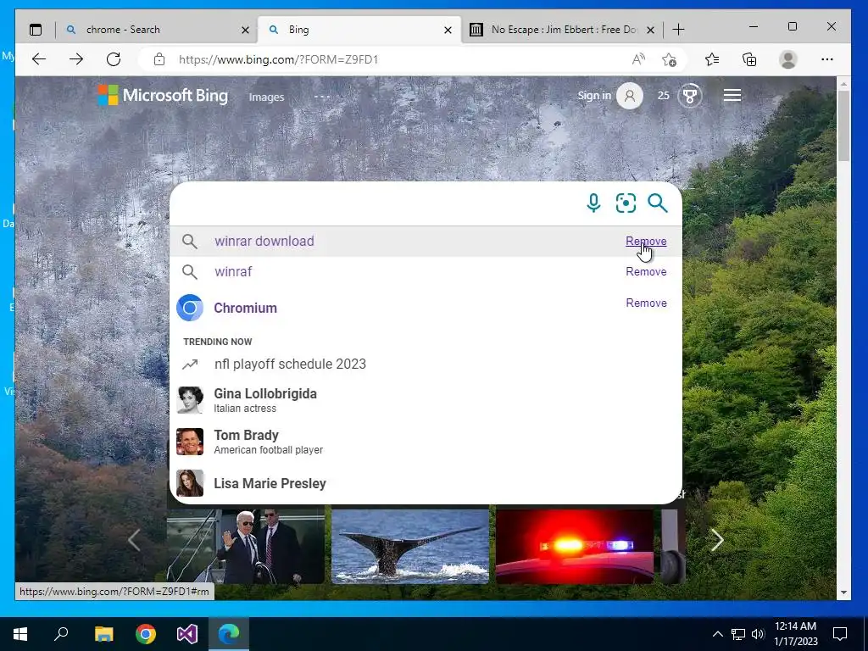Launch Visual Studio from taskbar
The width and height of the screenshot is (868, 651).
point(187,634)
